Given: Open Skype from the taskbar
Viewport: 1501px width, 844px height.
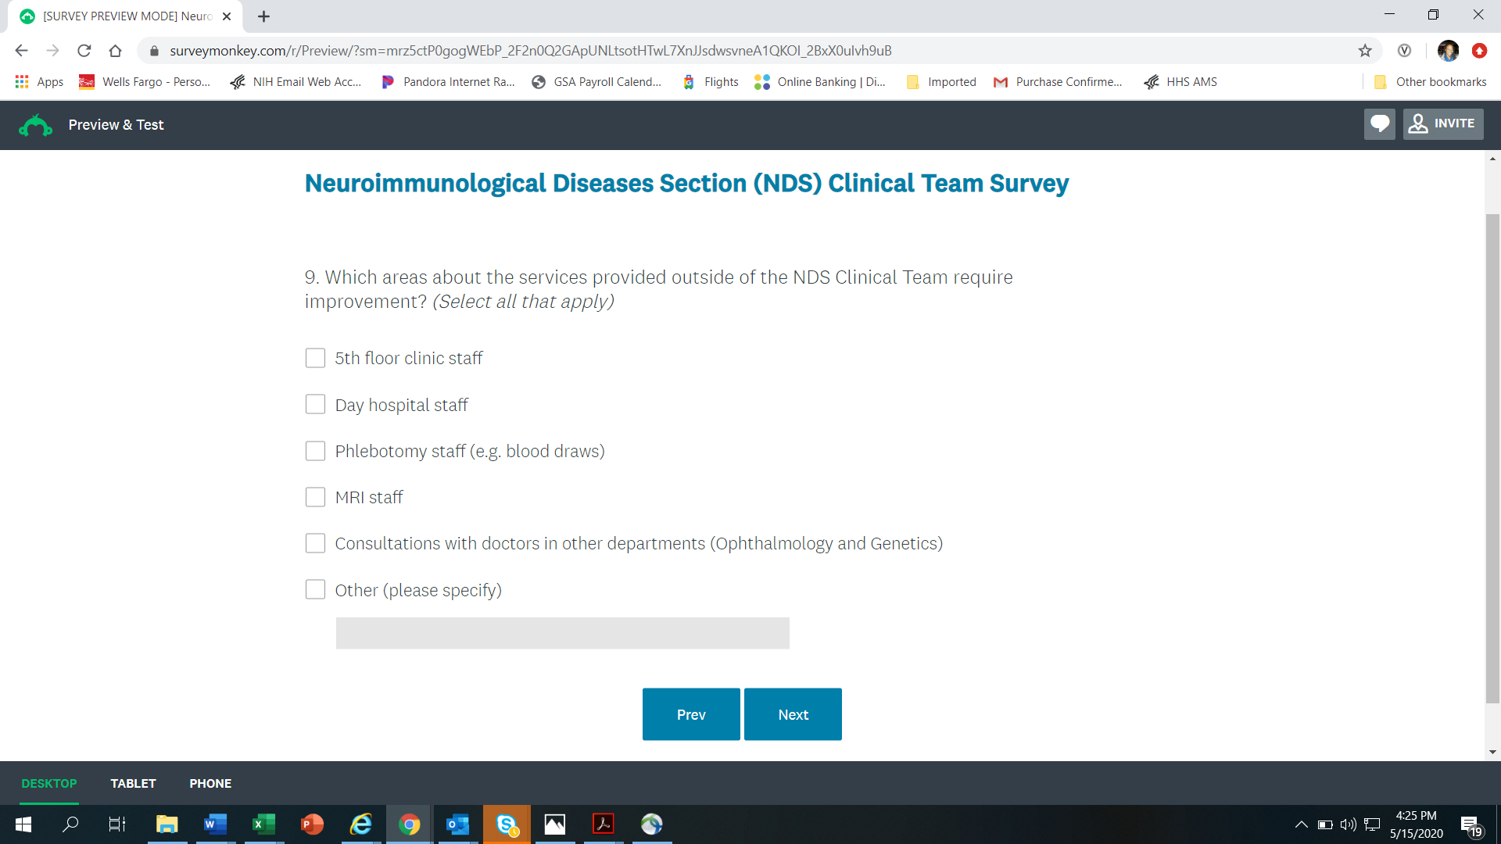Looking at the screenshot, I should 507,824.
